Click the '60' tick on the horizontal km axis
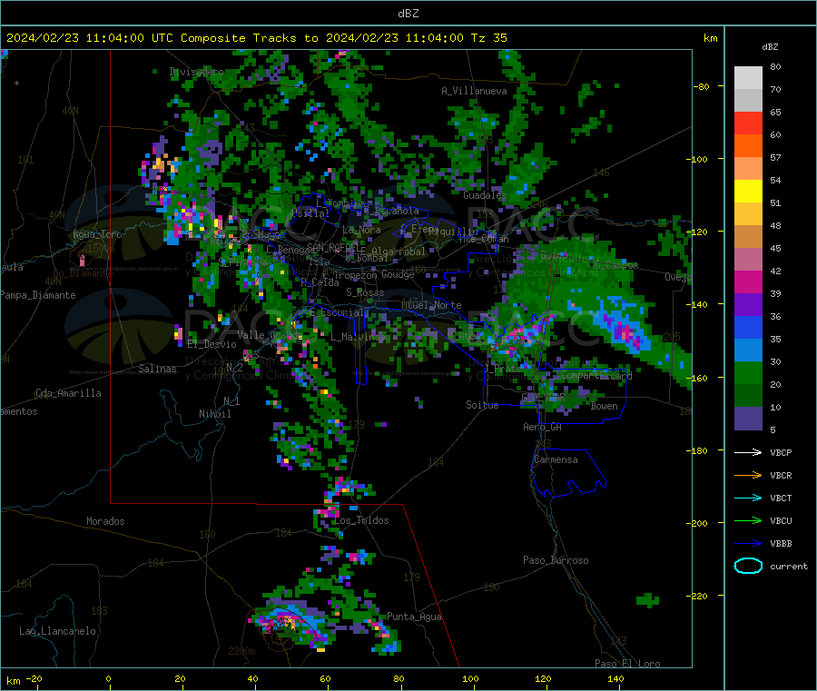This screenshot has height=691, width=817. click(x=325, y=678)
